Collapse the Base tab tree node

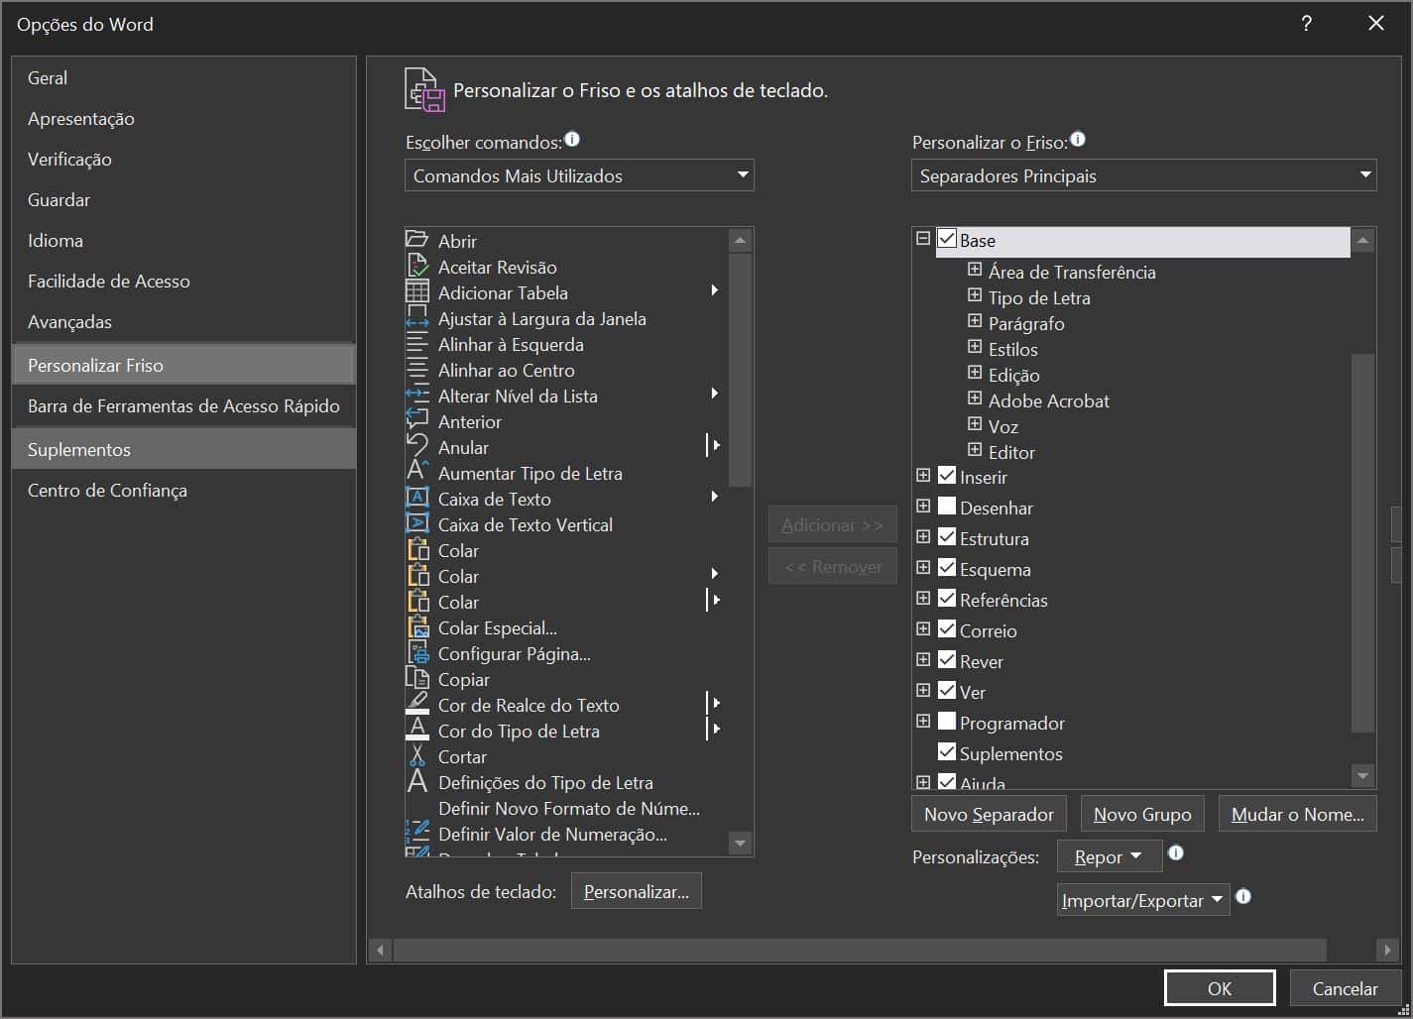click(x=923, y=239)
